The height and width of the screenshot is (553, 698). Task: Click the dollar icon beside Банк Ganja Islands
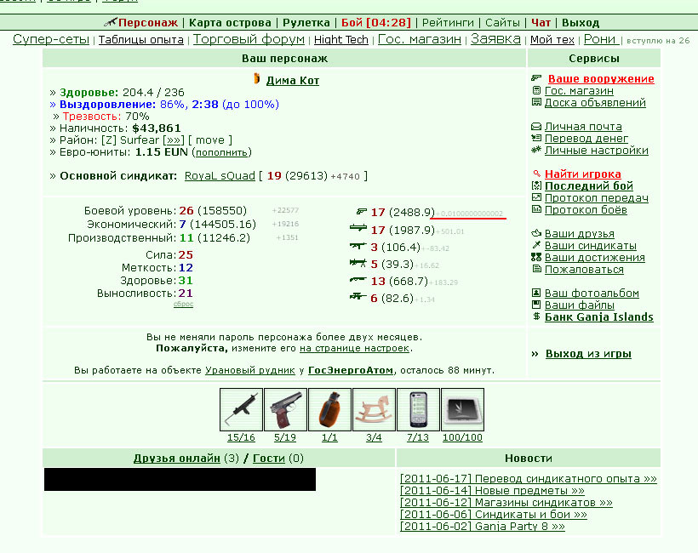(536, 316)
